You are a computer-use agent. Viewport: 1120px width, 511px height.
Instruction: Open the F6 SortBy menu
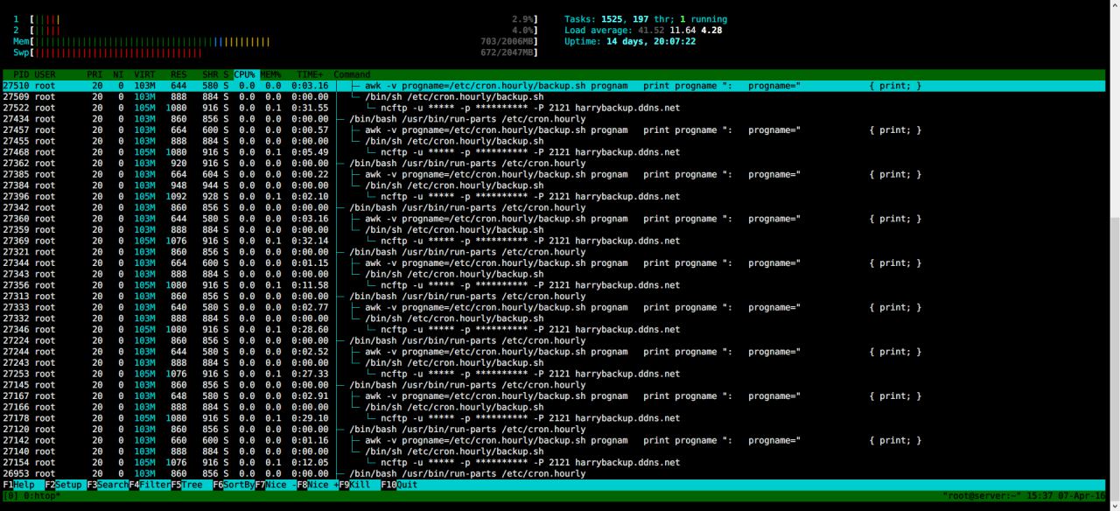(x=234, y=485)
